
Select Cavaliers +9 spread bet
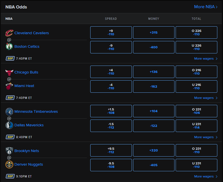tap(111, 32)
